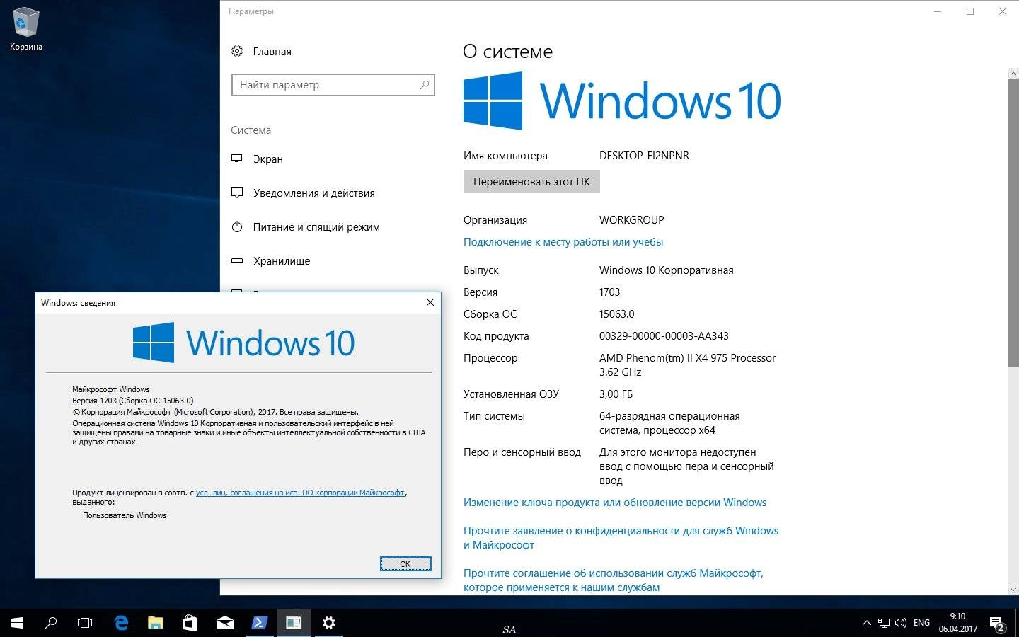Click the OS build value 15063.0
Screen dimensions: 1019x637
point(616,314)
